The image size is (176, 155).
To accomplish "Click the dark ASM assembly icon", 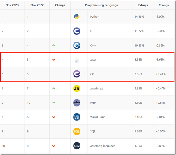I will (77, 146).
